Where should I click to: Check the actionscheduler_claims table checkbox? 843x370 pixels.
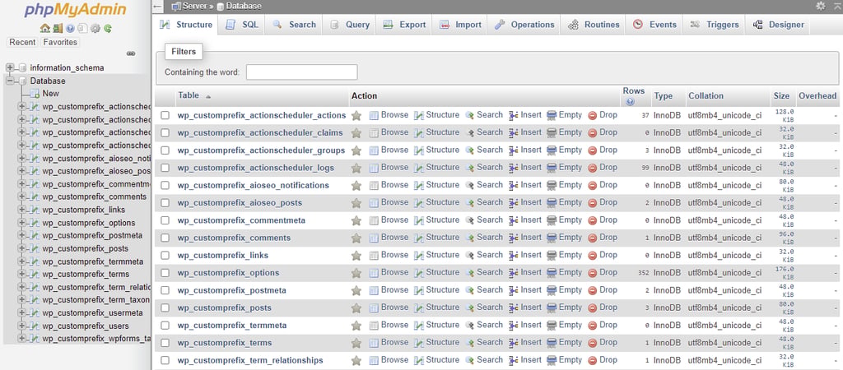coord(165,132)
